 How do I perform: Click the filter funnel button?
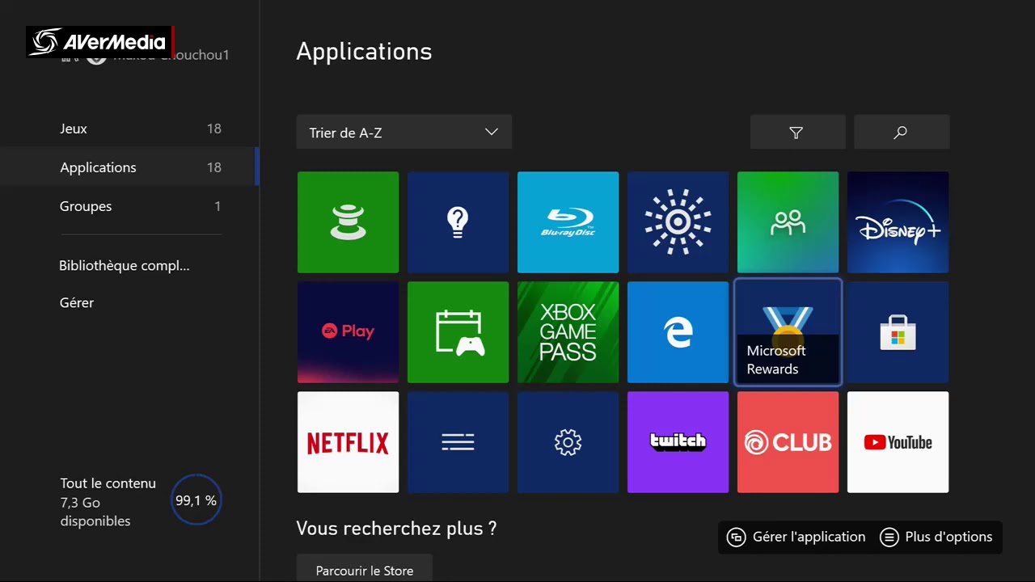(x=797, y=132)
